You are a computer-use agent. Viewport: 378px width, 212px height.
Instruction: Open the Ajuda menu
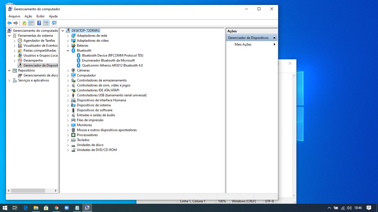[53, 16]
